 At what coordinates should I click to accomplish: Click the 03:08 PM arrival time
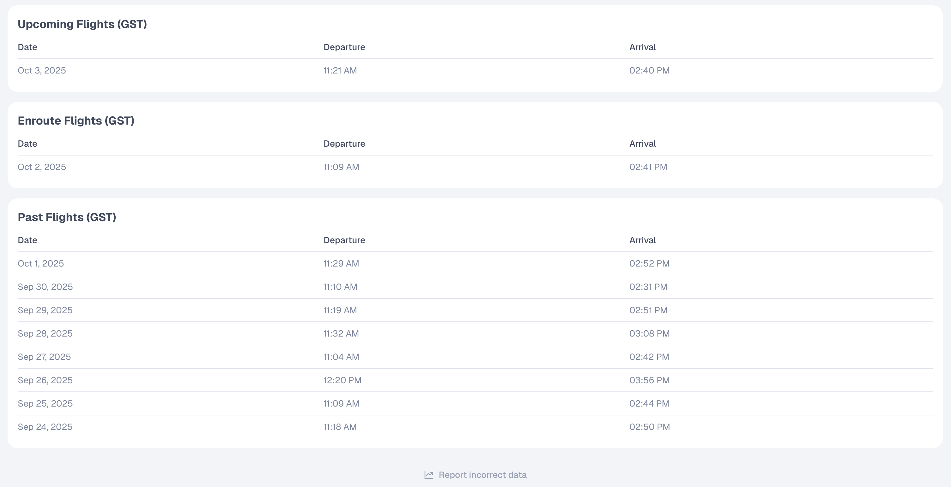point(649,334)
